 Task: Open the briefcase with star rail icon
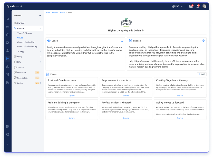(8, 67)
